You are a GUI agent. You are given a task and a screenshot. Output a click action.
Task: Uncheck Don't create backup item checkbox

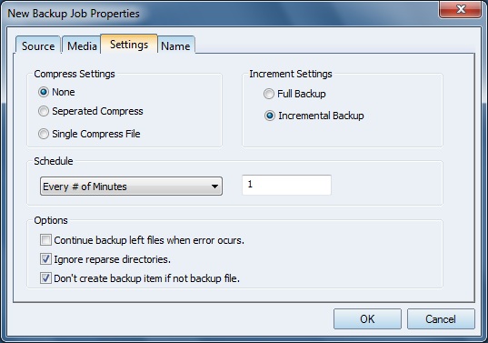click(45, 278)
